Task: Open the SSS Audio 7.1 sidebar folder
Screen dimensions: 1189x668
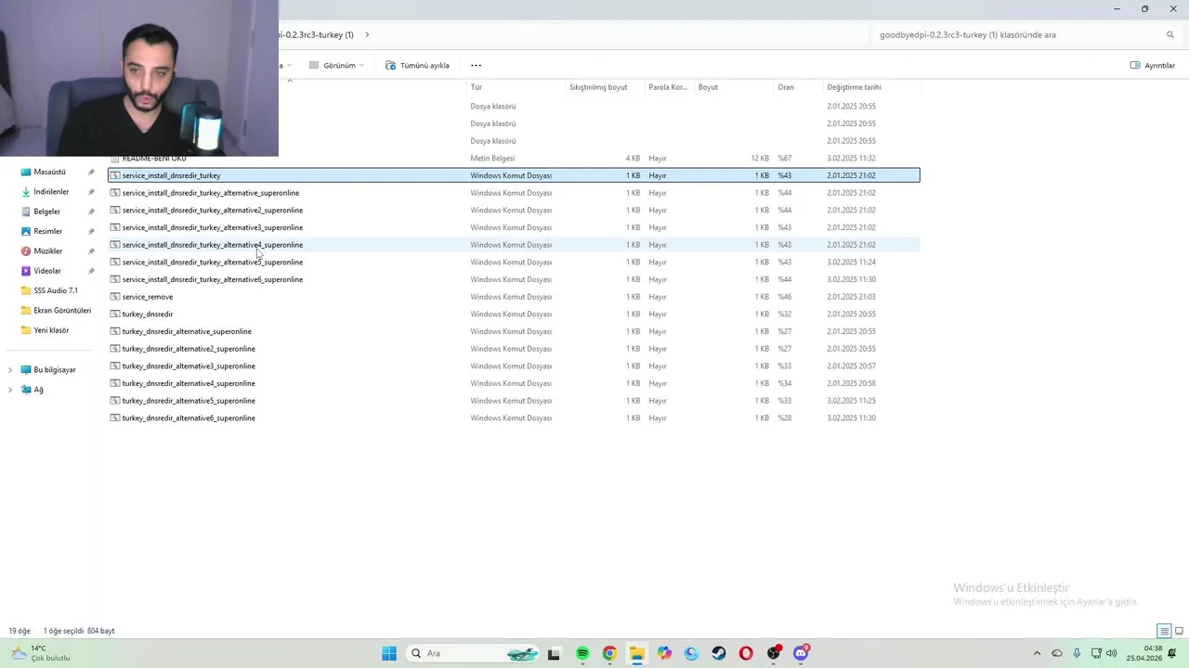Action: click(x=56, y=290)
